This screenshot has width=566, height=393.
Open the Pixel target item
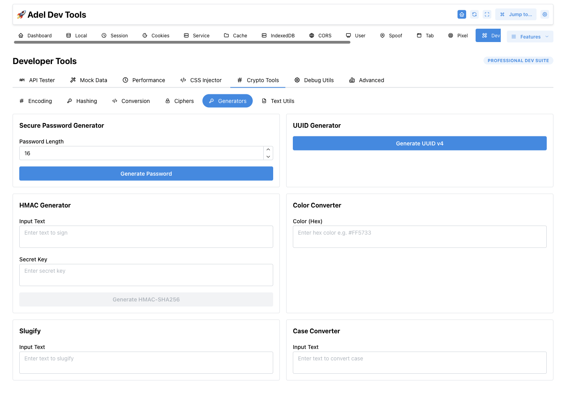(458, 35)
